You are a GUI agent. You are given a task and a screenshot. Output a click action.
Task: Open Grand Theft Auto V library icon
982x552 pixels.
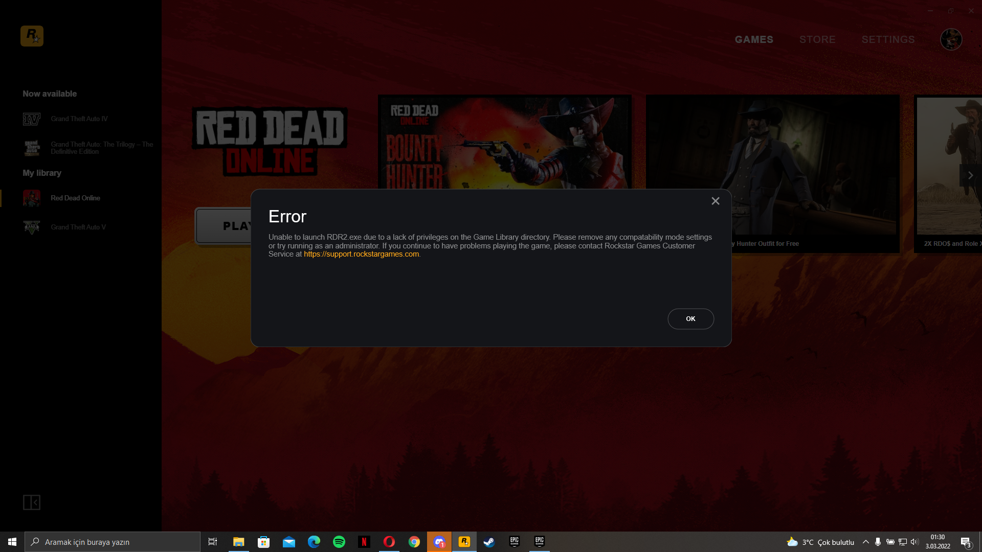coord(32,227)
